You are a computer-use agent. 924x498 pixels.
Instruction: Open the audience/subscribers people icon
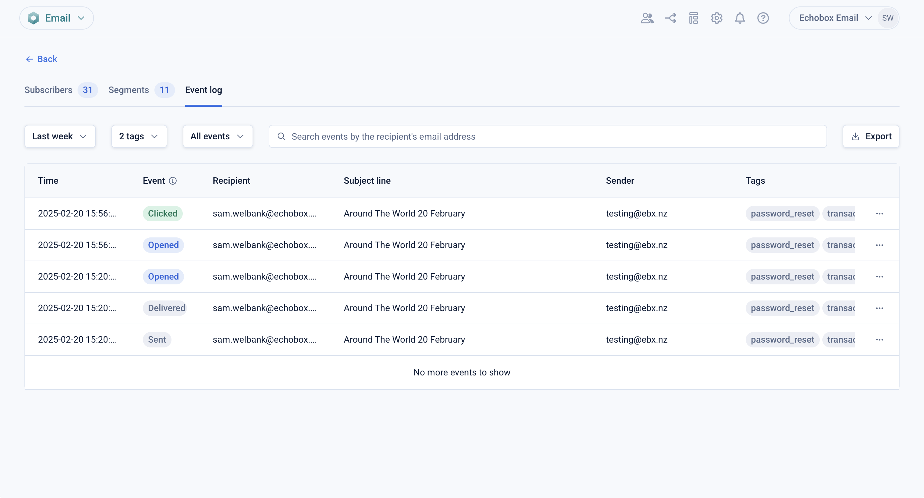tap(647, 18)
